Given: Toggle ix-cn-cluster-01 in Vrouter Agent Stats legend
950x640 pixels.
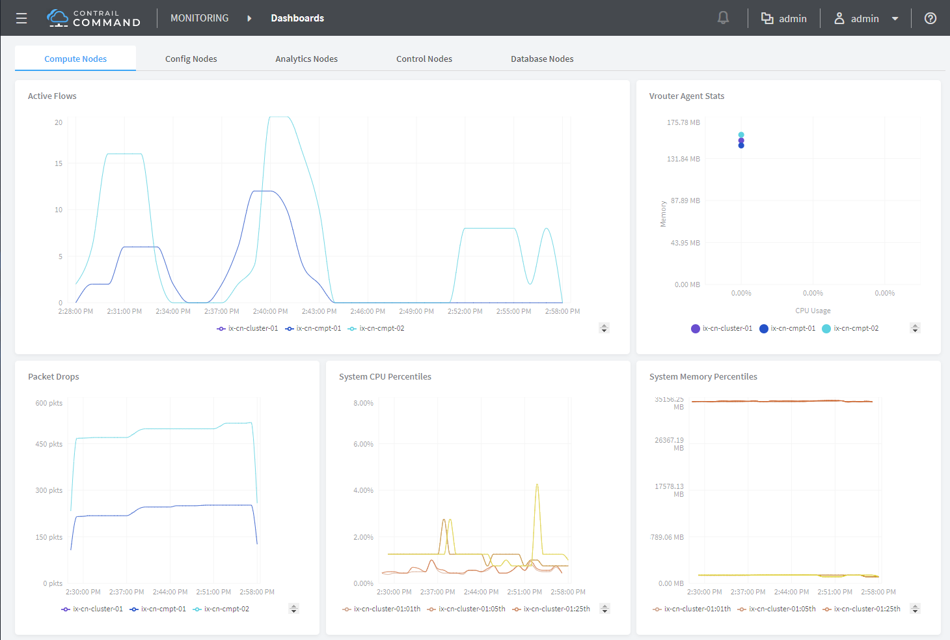Looking at the screenshot, I should 722,328.
